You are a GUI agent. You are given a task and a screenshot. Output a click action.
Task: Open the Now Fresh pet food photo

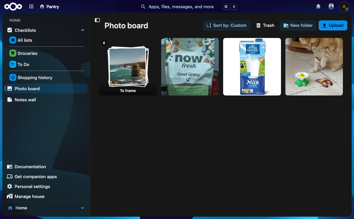click(x=190, y=67)
